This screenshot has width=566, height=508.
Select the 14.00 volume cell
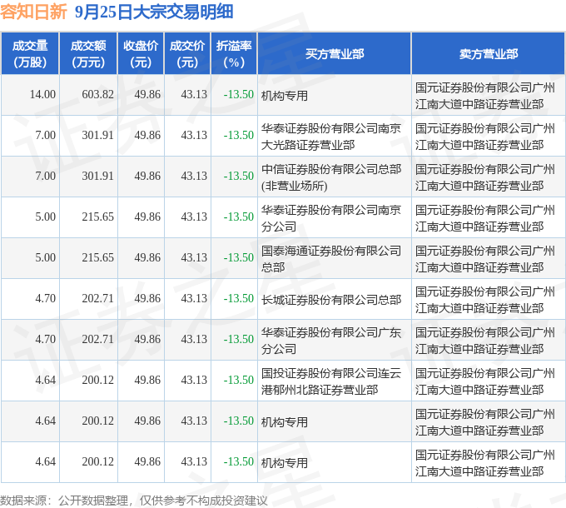(x=42, y=95)
